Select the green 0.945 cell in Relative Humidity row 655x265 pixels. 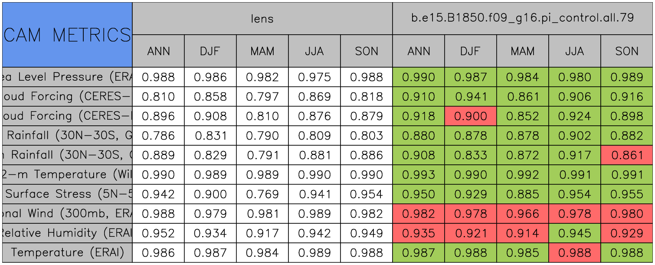point(574,233)
